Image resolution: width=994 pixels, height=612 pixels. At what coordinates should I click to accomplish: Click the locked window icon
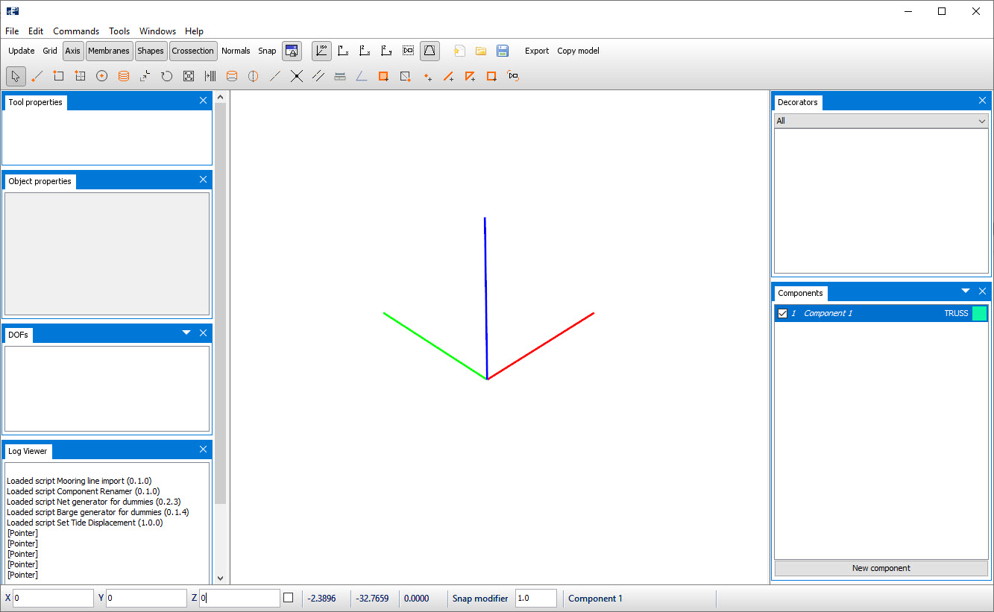[292, 51]
